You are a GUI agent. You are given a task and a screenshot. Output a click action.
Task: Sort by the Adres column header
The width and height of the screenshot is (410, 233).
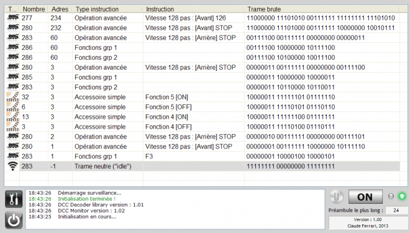(x=60, y=9)
